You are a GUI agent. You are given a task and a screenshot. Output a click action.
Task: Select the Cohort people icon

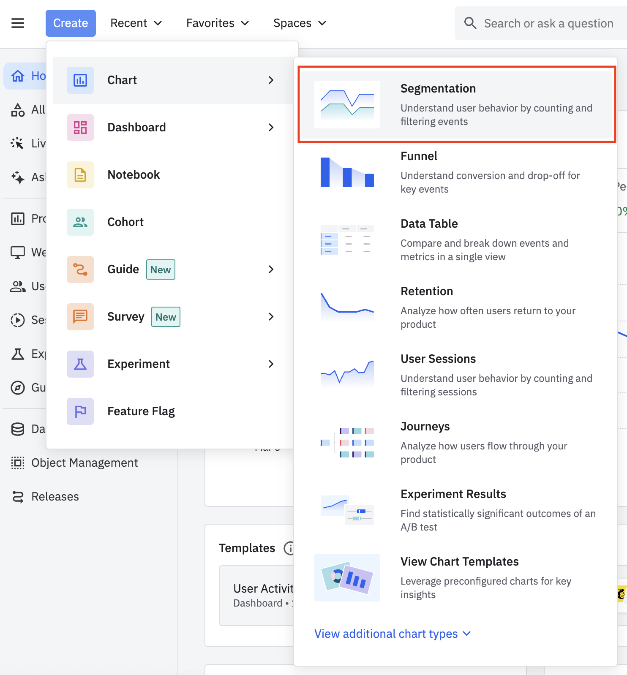pyautogui.click(x=80, y=222)
